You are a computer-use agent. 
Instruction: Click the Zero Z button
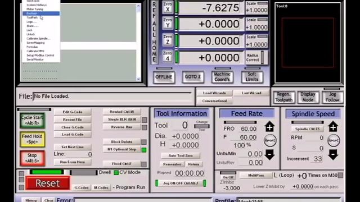point(168,40)
